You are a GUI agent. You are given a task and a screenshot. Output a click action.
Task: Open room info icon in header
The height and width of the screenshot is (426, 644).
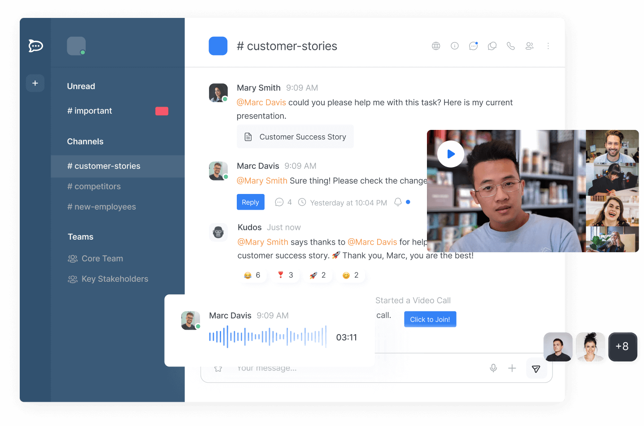[x=455, y=46]
